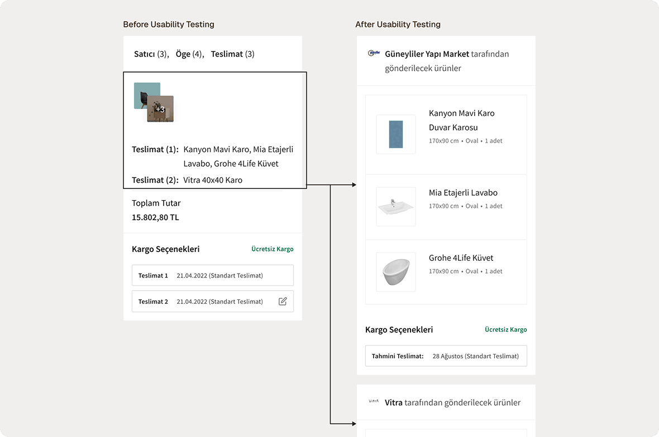The image size is (659, 437).
Task: Open the Kanyon Mavi Karo Duvar Karosu listing
Action: point(461,120)
